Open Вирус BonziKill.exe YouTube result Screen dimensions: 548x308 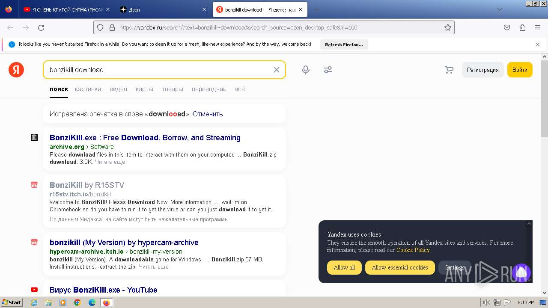[104, 290]
